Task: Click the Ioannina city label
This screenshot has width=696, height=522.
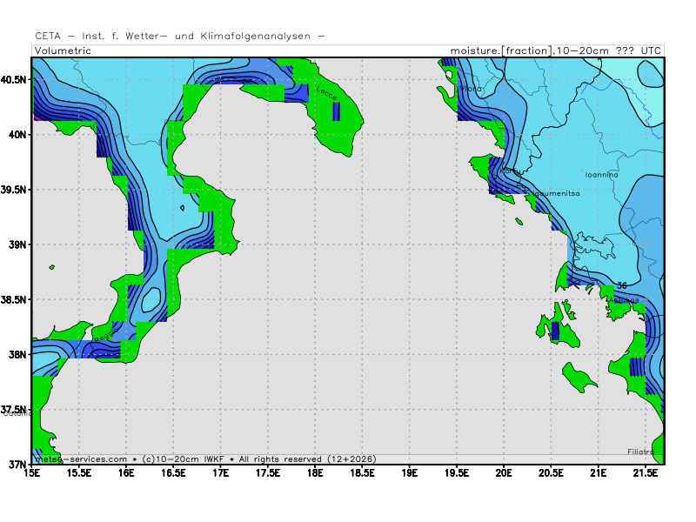Action: click(601, 175)
